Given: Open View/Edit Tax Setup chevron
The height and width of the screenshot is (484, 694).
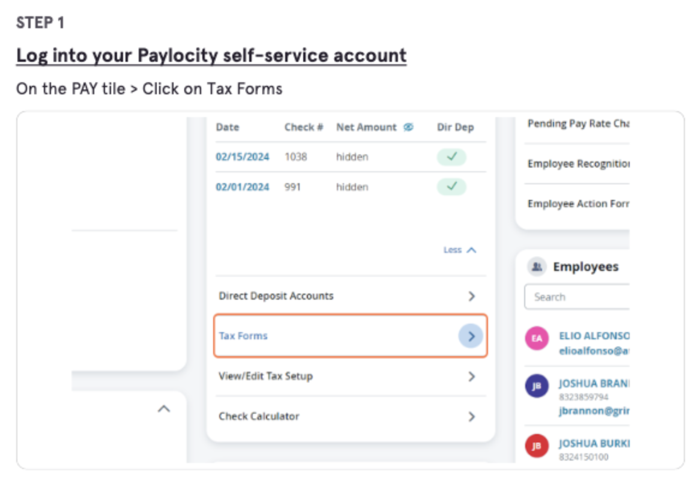Looking at the screenshot, I should (472, 377).
